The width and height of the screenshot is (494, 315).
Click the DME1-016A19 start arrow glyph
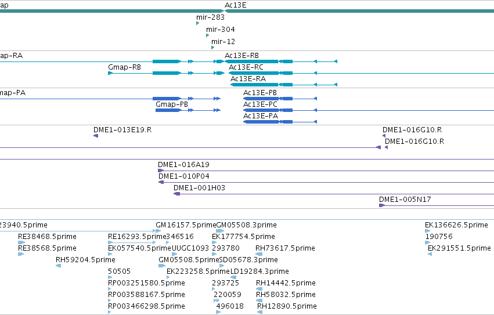click(161, 171)
